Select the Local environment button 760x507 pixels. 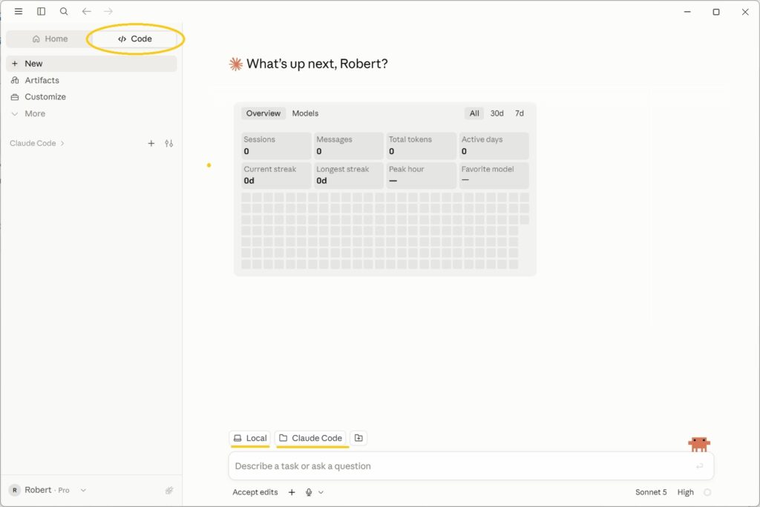tap(250, 438)
